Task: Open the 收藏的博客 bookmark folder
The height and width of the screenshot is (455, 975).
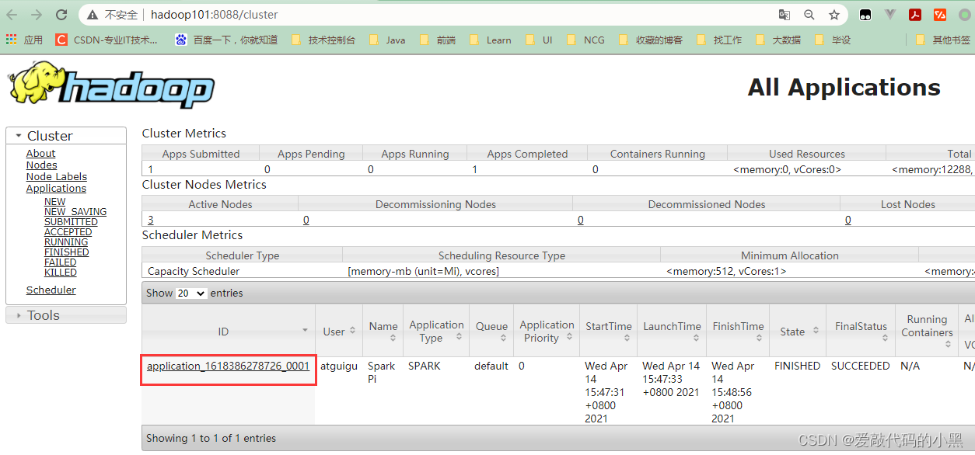Action: click(651, 40)
